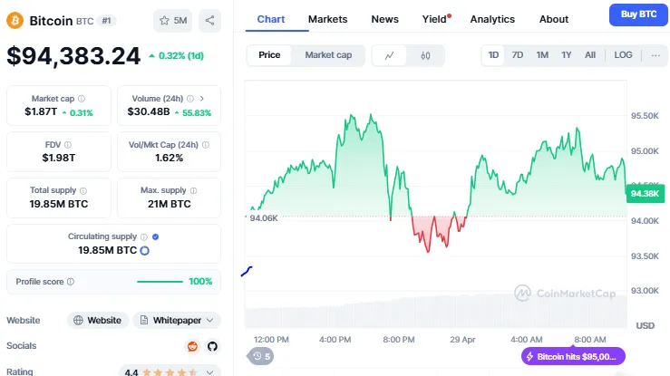The height and width of the screenshot is (376, 670).
Task: Open the Reddit social link icon
Action: (x=191, y=346)
